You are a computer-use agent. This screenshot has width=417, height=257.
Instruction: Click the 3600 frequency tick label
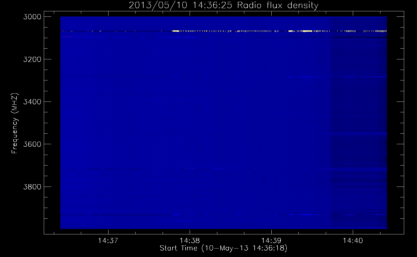pos(32,144)
